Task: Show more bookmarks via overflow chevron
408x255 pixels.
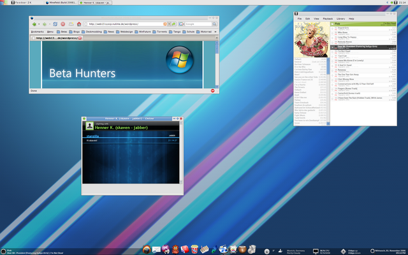Action: coord(215,32)
